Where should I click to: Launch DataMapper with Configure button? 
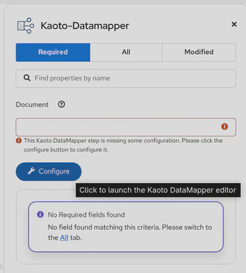[x=48, y=171]
